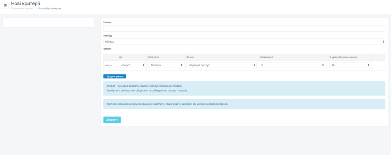This screenshot has height=155, width=391.
Task: Open the З урахуванням знижок dropdown
Action: [350, 65]
